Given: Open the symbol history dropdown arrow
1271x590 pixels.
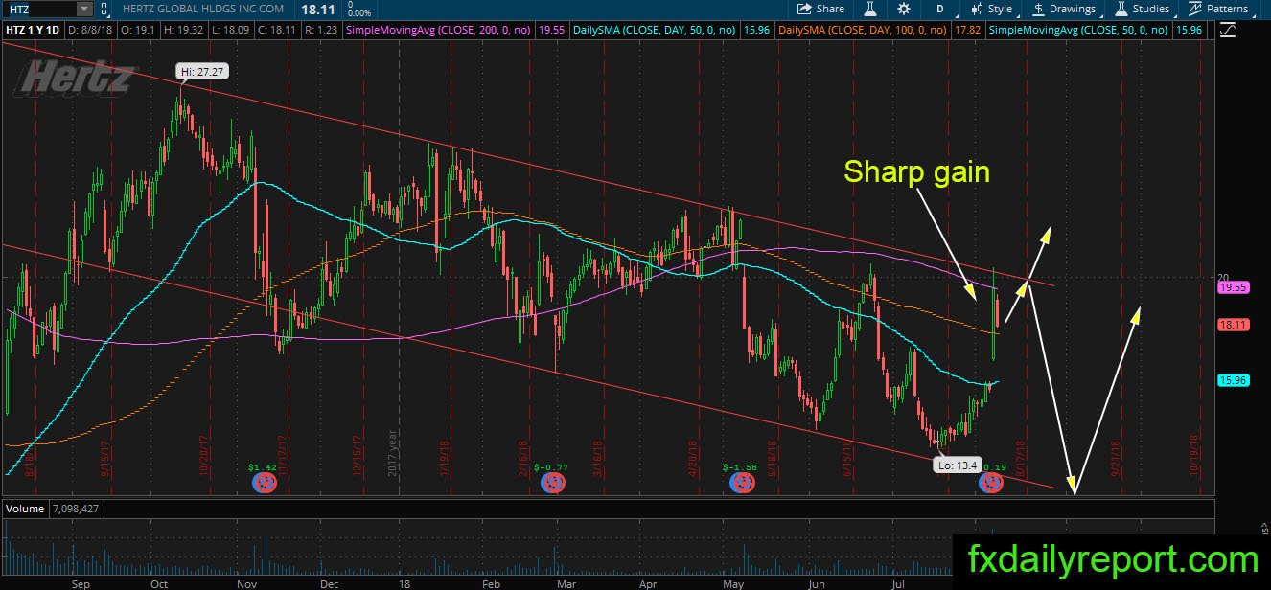Looking at the screenshot, I should point(84,9).
